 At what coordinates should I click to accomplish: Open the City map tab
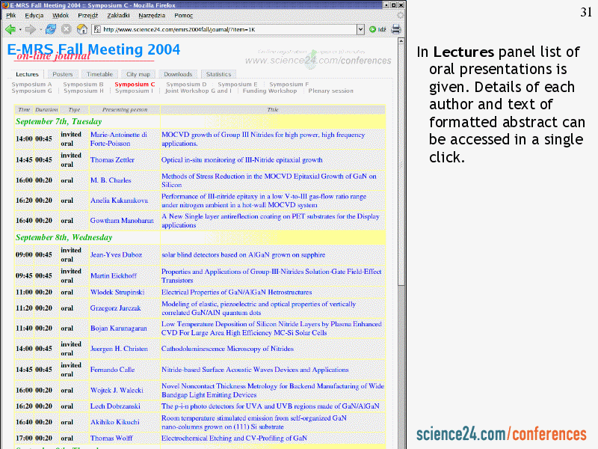pyautogui.click(x=138, y=74)
